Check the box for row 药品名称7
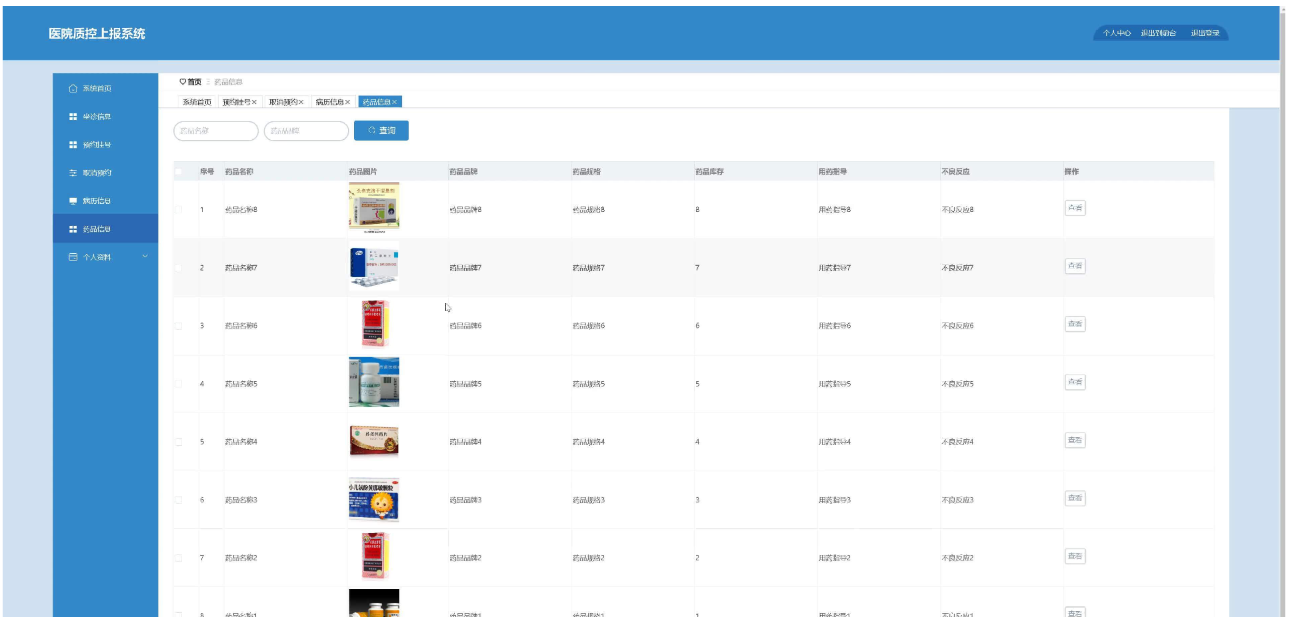 (179, 268)
